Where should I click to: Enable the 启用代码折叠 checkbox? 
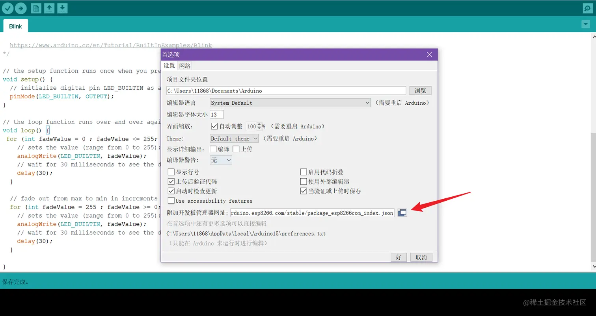304,172
